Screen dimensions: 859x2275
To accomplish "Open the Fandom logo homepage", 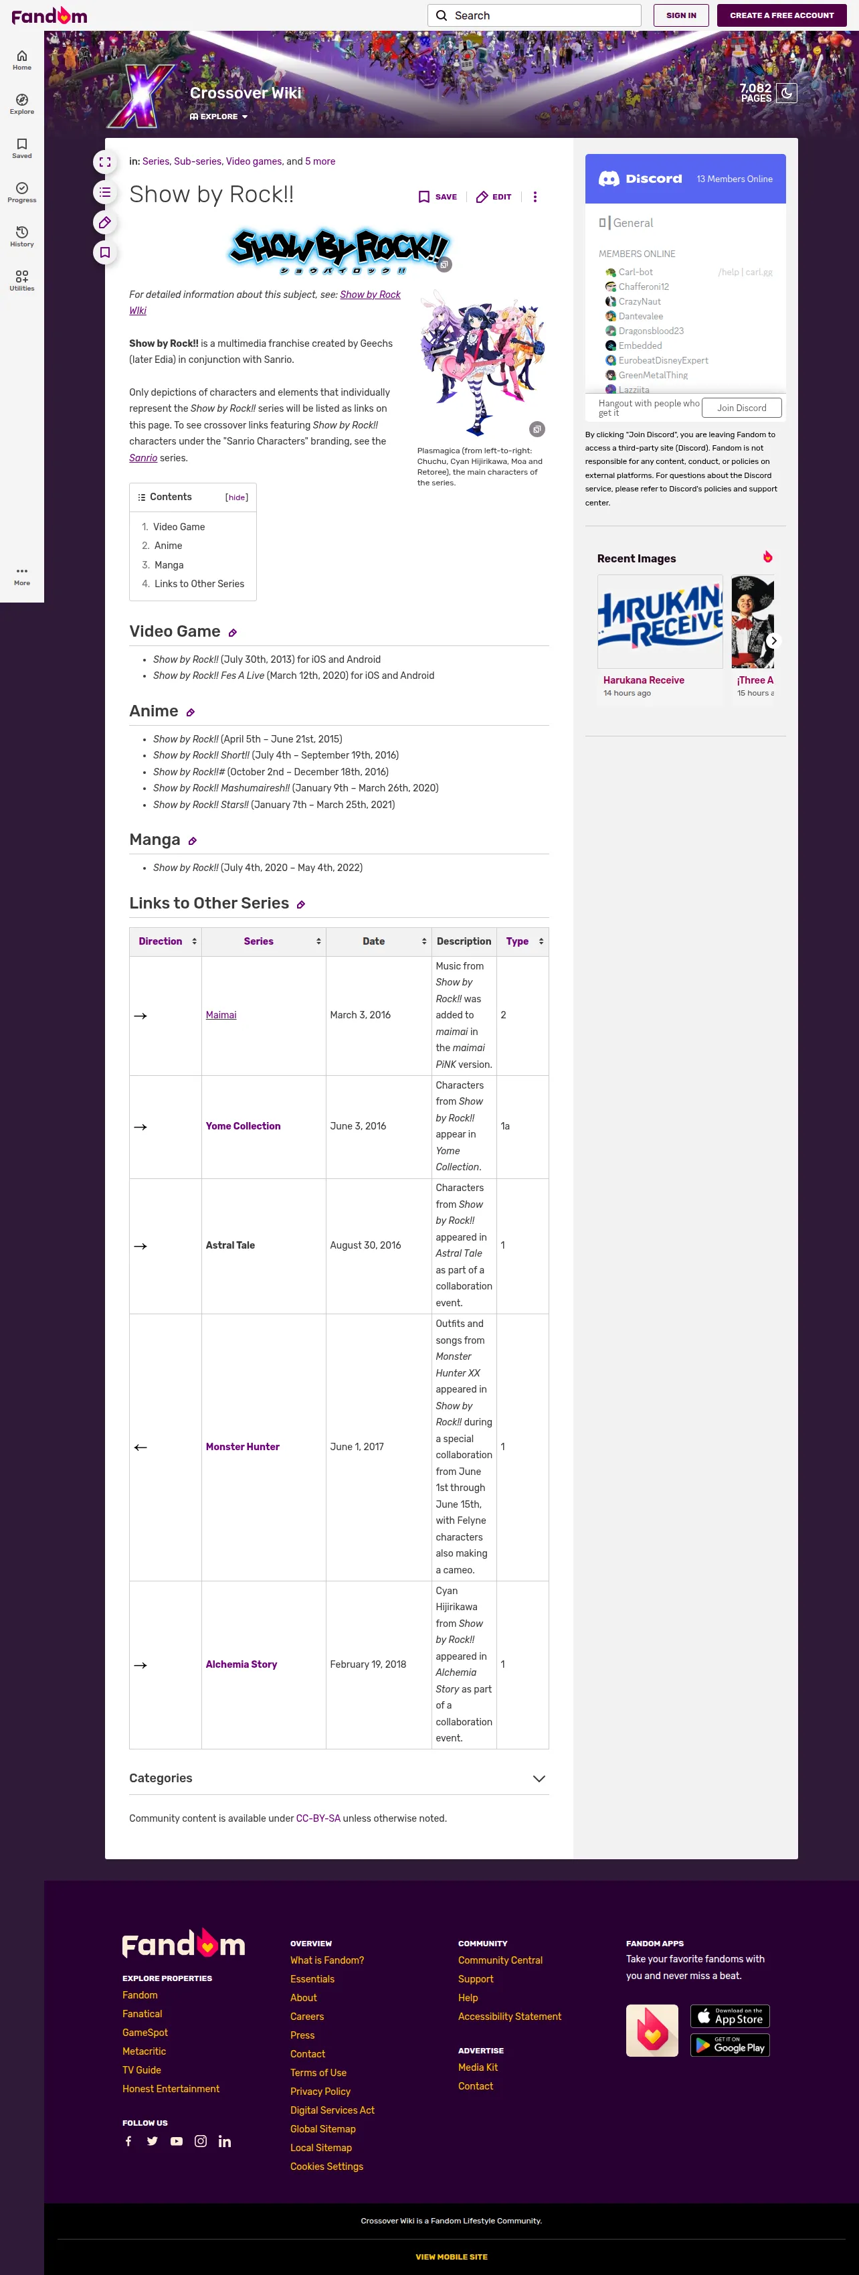I will 50,16.
